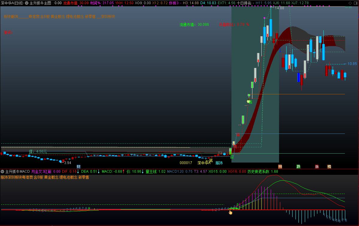Click the 预 forecast marker icon
The image size is (359, 226).
(280, 167)
